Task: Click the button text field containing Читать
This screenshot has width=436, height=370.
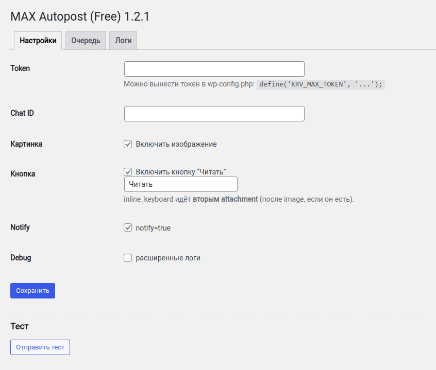Action: tap(180, 184)
